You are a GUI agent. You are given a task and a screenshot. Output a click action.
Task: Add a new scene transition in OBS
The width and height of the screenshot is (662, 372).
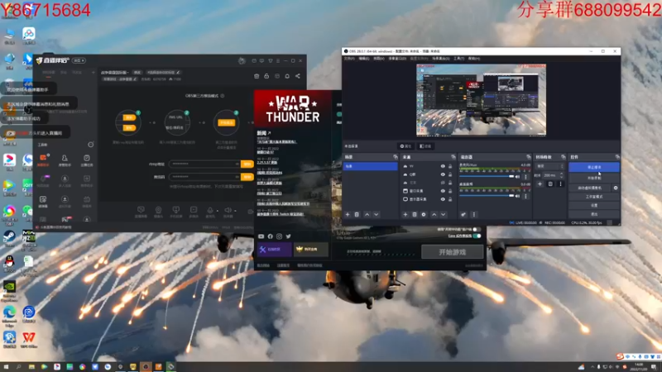point(540,184)
